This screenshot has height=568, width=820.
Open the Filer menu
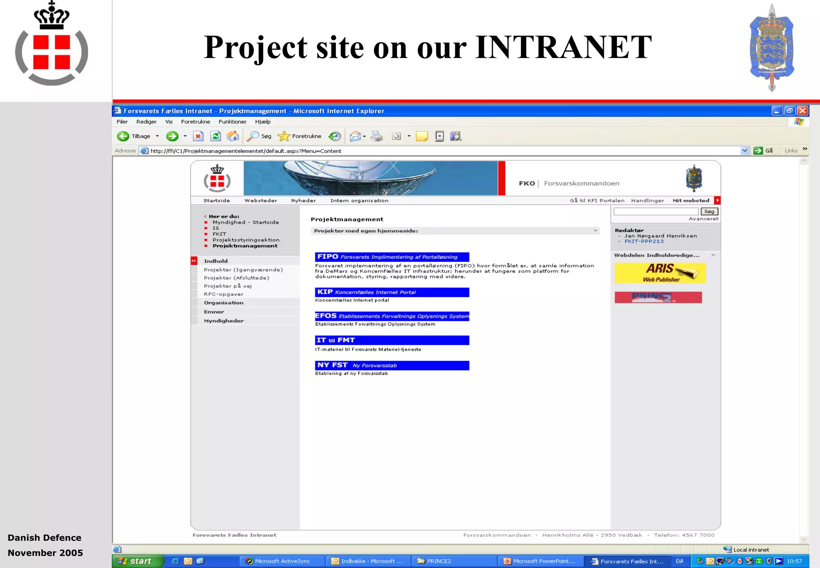point(122,122)
